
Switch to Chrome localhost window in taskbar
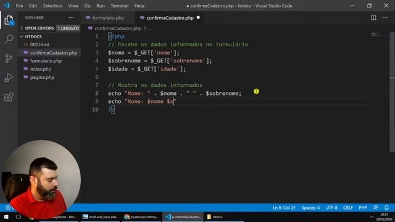pyautogui.click(x=141, y=216)
